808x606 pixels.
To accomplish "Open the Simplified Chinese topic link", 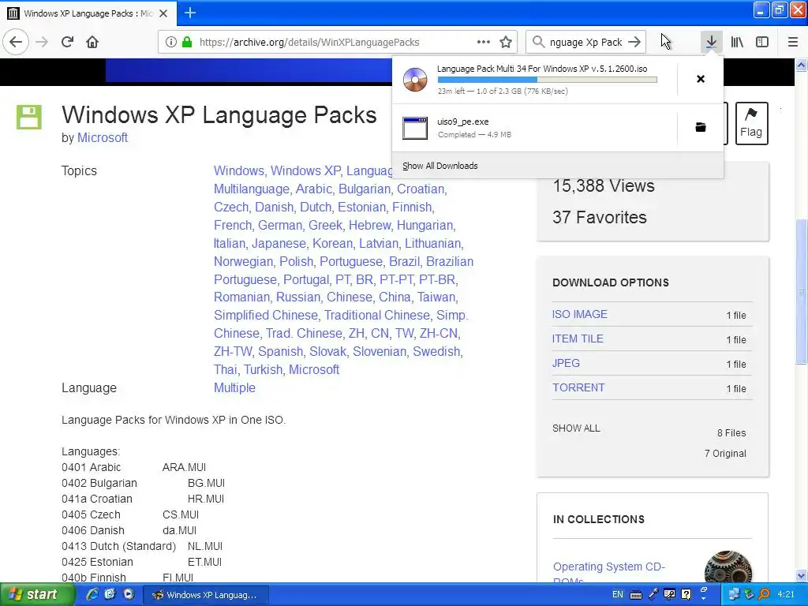I will (266, 315).
